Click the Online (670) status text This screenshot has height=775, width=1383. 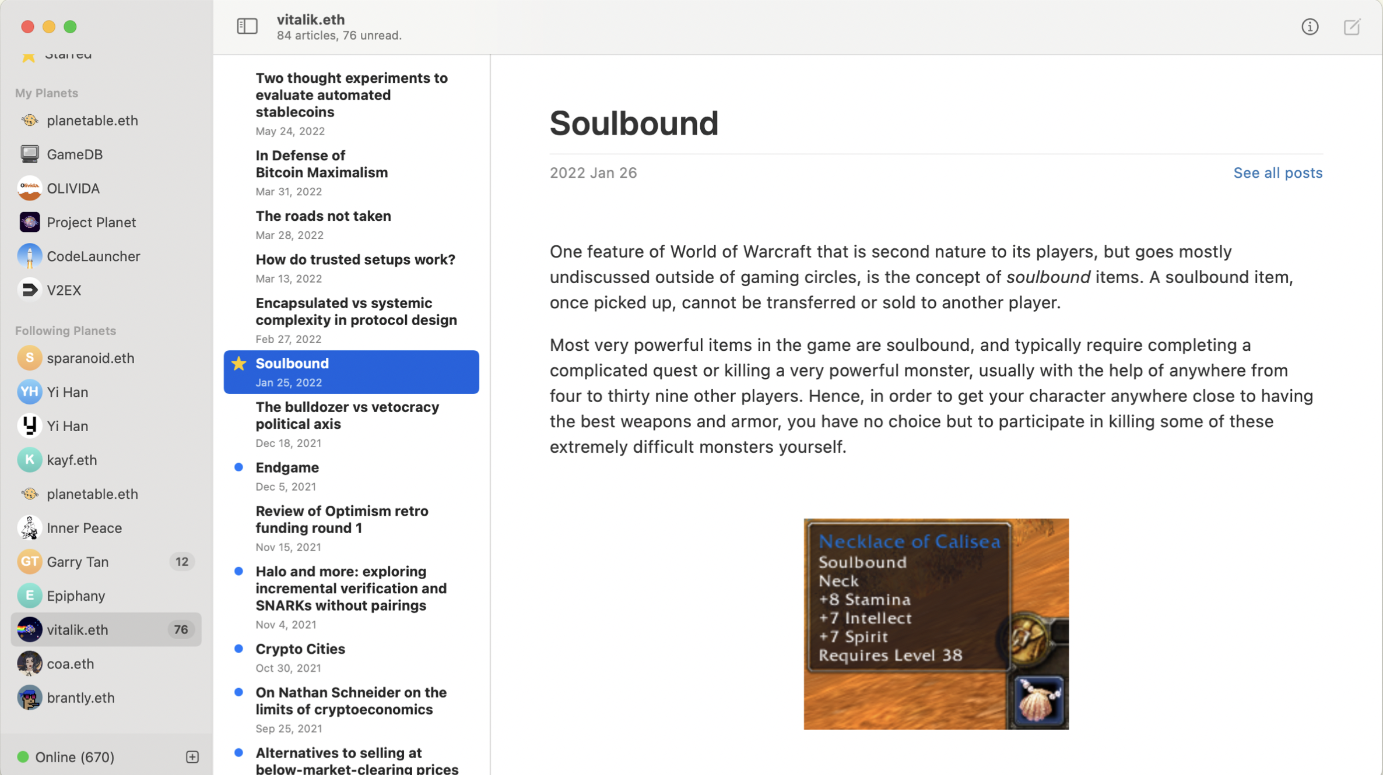75,756
